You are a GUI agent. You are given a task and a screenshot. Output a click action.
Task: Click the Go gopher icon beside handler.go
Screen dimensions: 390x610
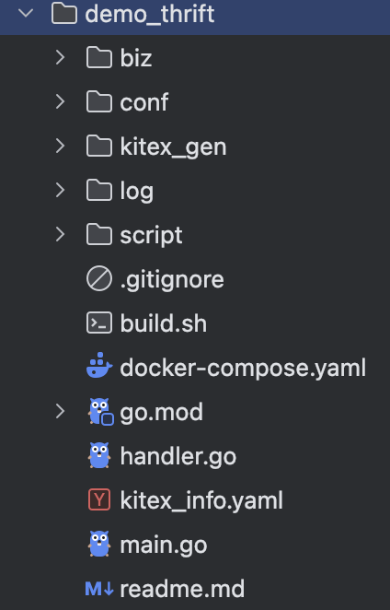[99, 455]
